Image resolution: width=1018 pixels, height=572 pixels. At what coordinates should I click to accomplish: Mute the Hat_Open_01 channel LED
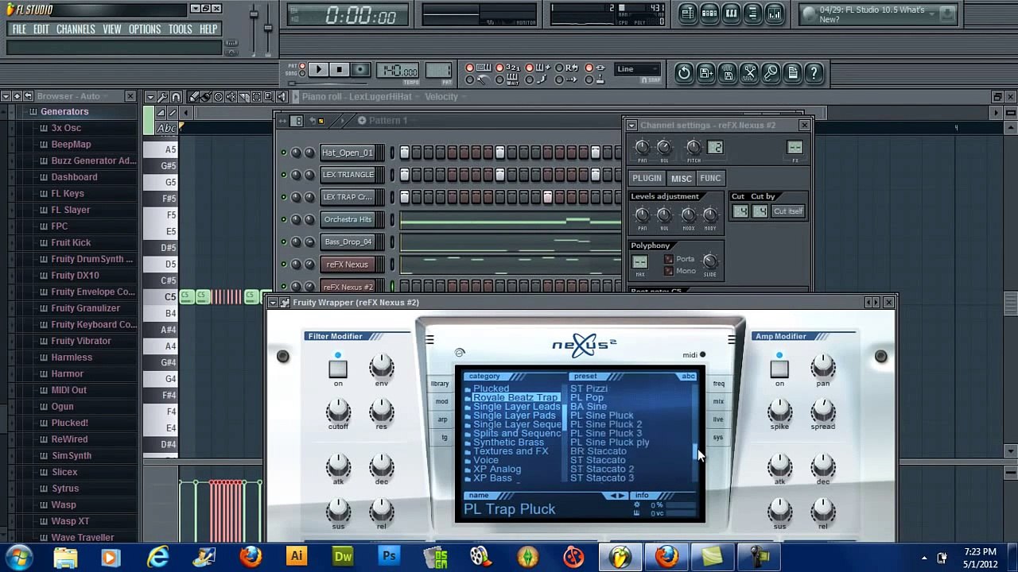[x=283, y=153]
